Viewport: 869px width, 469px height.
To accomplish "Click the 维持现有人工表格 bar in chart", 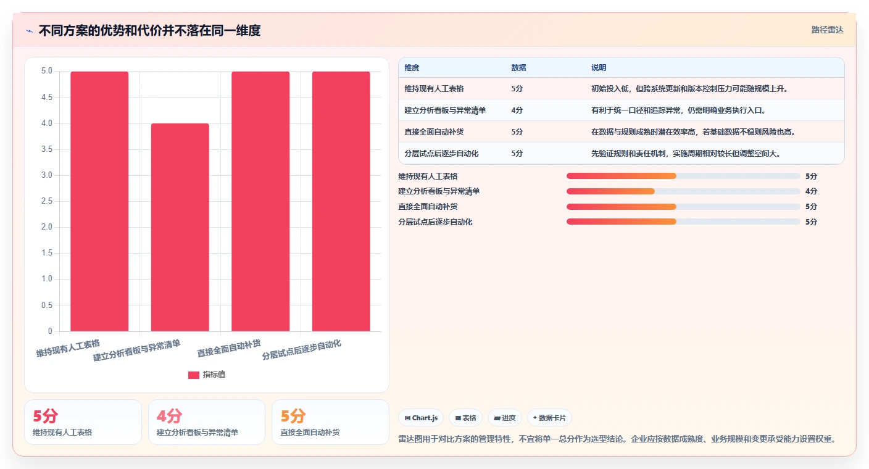I will click(99, 201).
